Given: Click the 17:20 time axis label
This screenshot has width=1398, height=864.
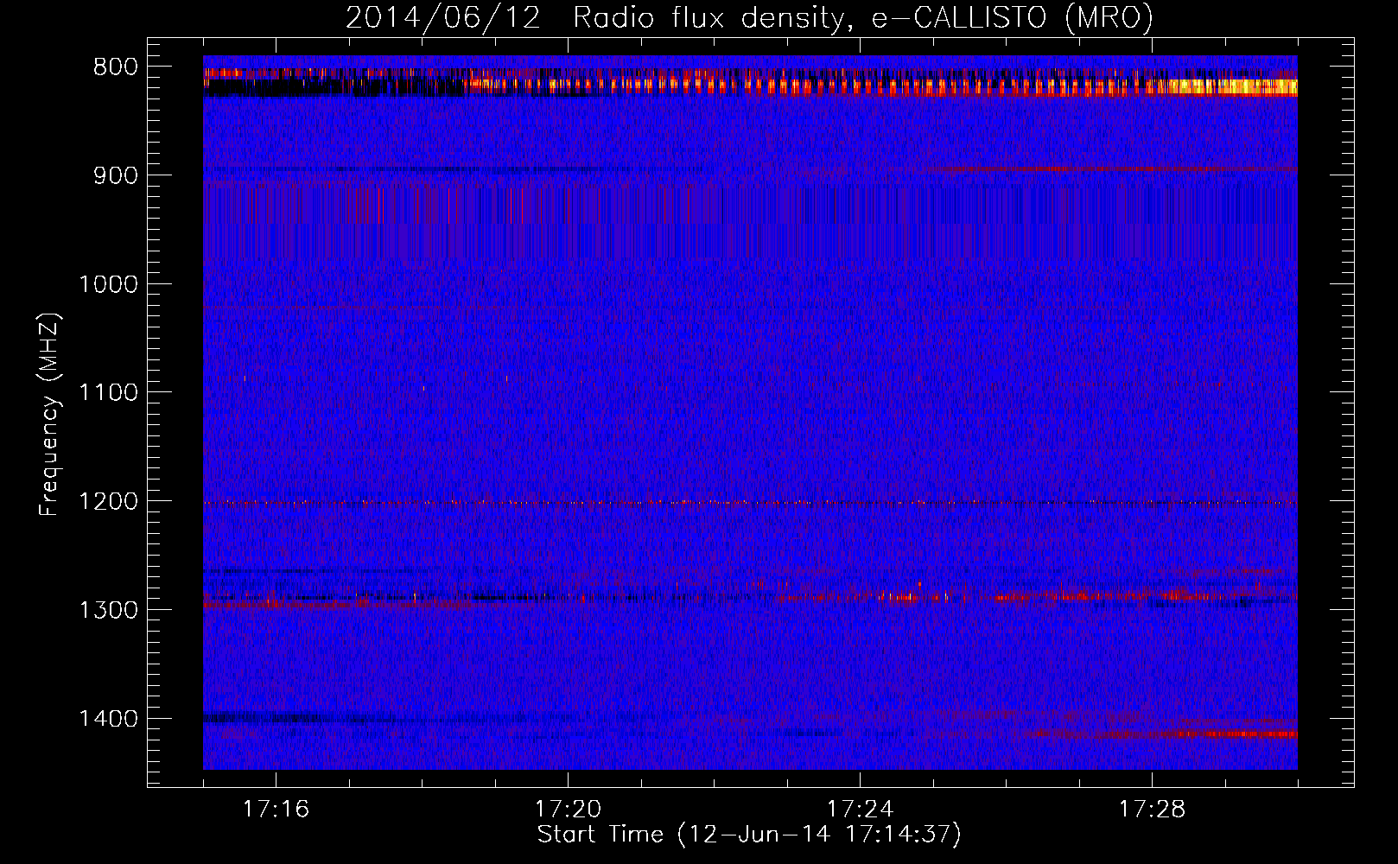Looking at the screenshot, I should point(568,810).
